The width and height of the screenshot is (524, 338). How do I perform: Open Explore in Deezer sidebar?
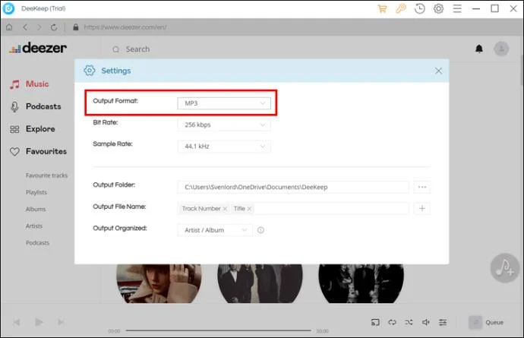32,129
